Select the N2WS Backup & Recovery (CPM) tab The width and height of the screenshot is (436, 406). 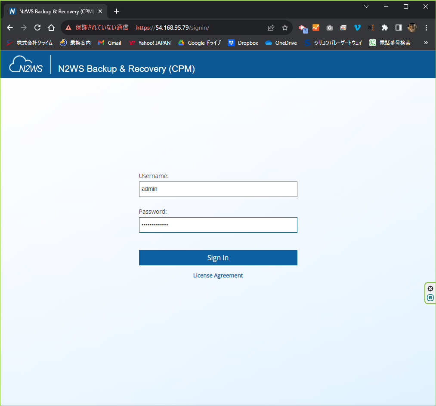(56, 11)
